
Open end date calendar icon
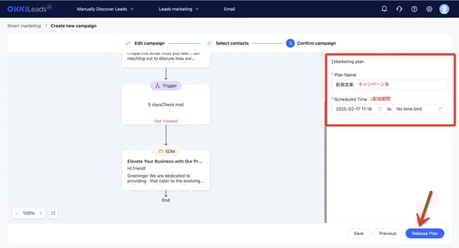tap(441, 109)
